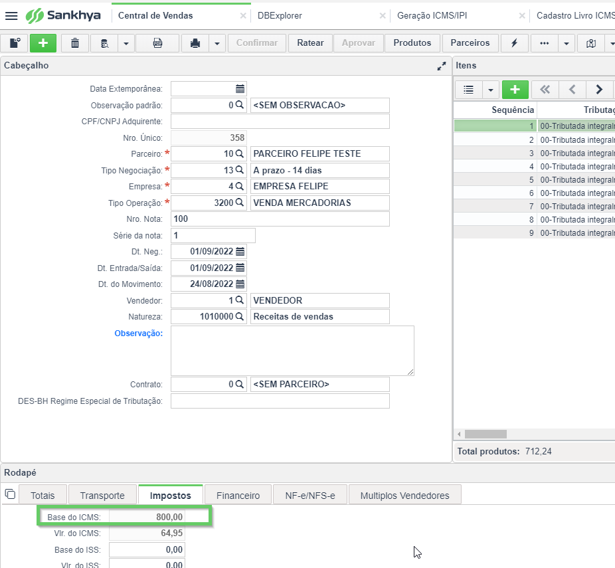615x568 pixels.
Task: Focus the Série da nota input field
Action: [213, 235]
